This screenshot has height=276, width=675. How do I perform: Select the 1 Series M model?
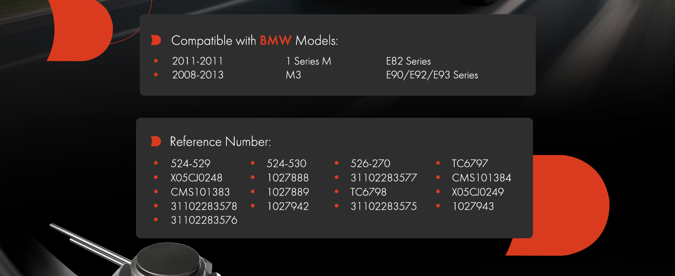(x=308, y=61)
